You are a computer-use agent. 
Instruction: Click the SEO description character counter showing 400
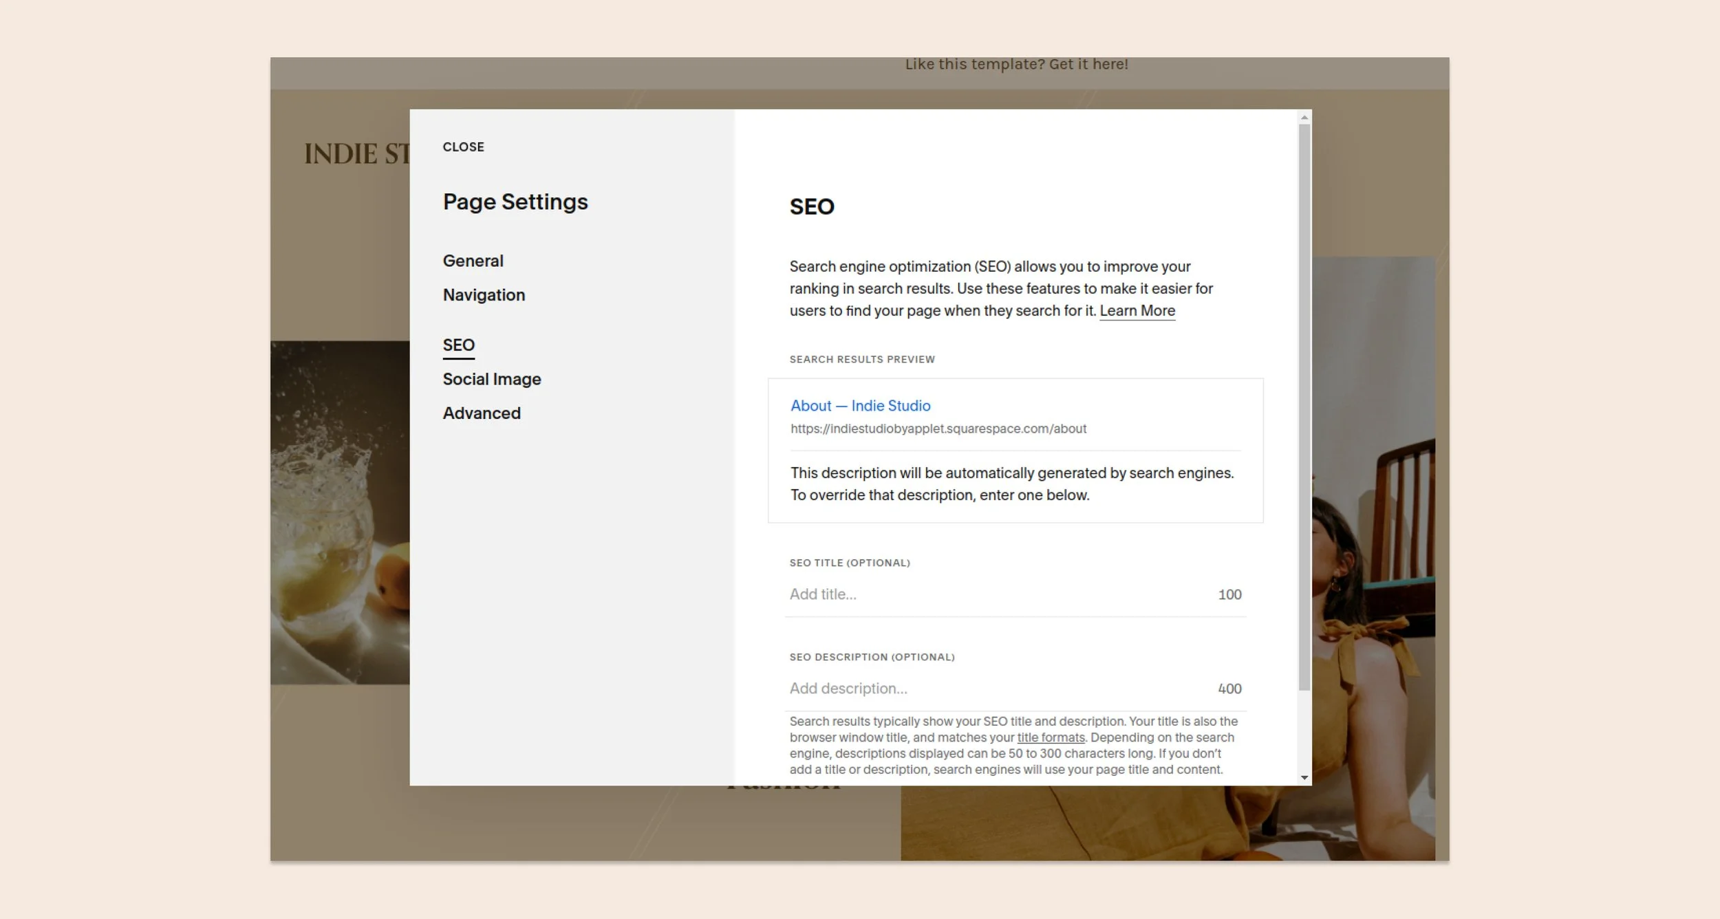pos(1229,688)
